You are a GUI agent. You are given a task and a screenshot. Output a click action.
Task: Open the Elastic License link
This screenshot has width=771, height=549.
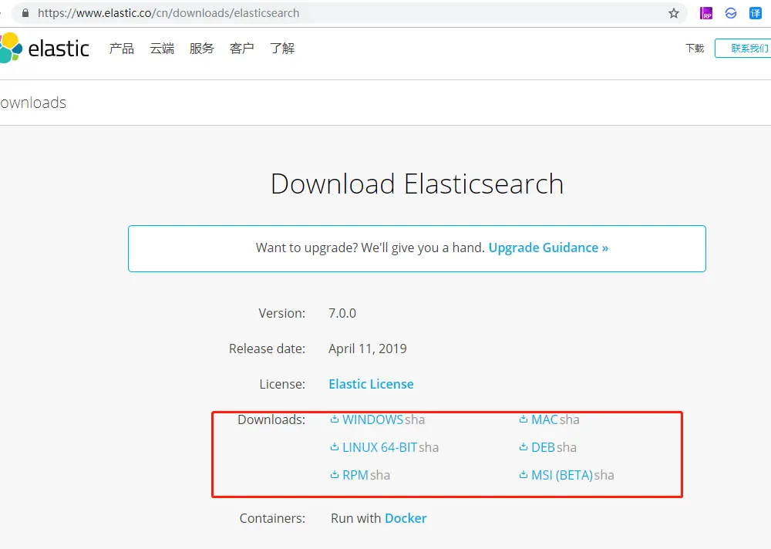tap(372, 384)
